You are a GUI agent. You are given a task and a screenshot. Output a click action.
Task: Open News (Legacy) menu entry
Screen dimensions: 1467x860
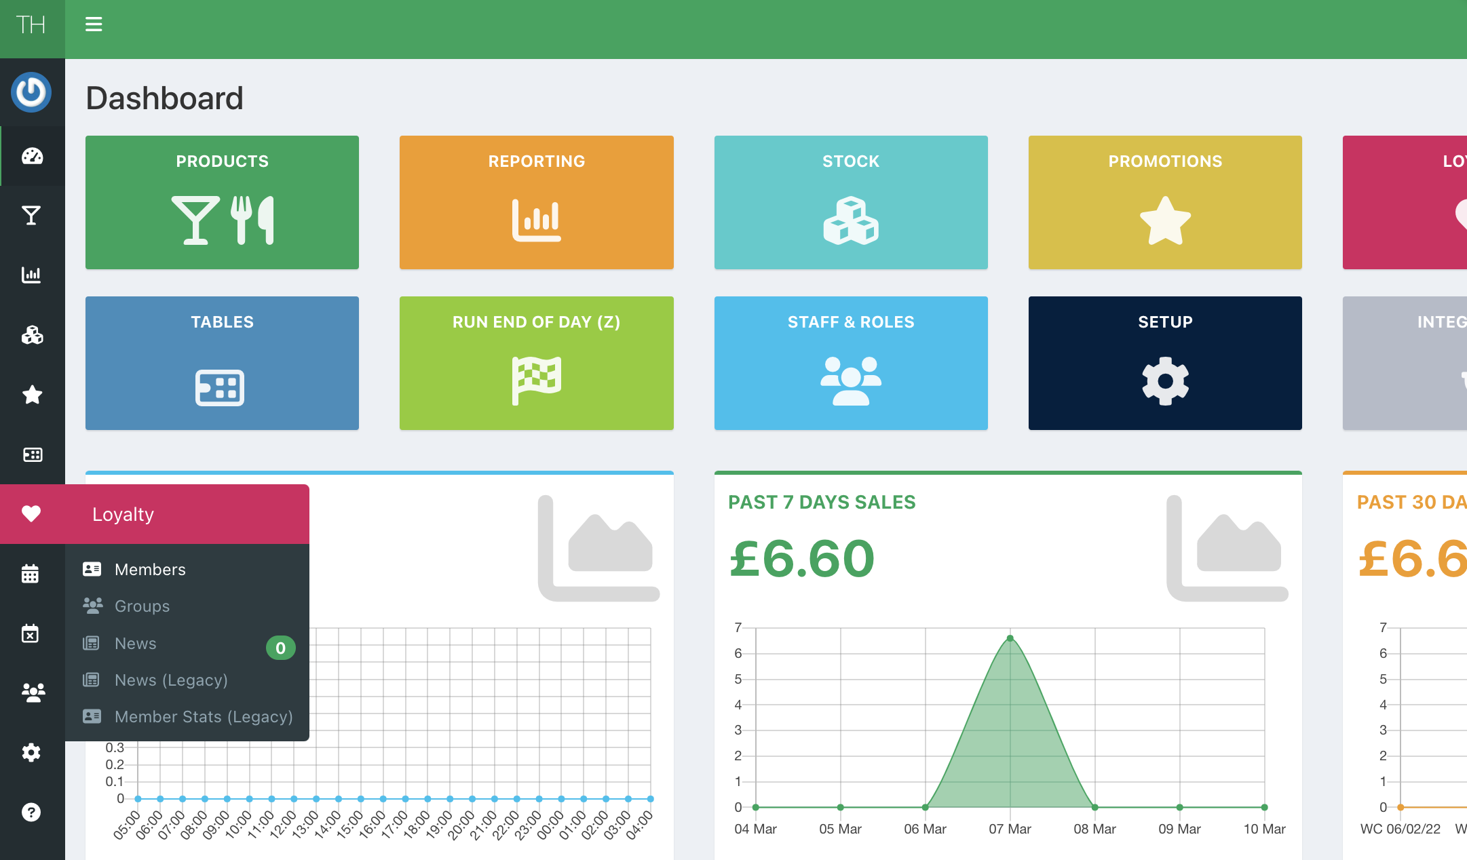(x=171, y=680)
